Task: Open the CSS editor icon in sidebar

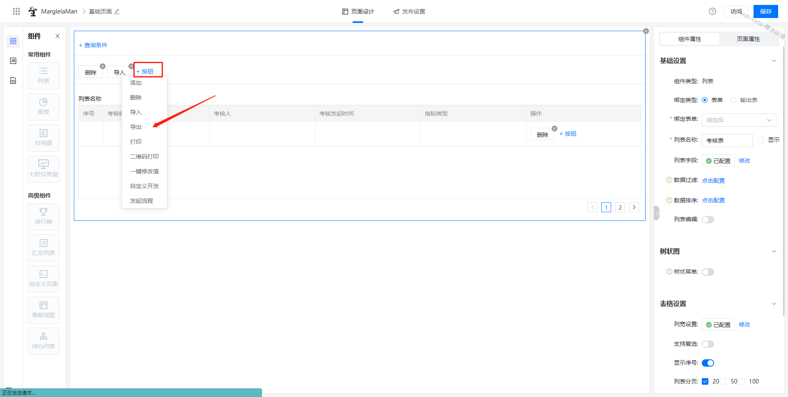Action: [13, 81]
